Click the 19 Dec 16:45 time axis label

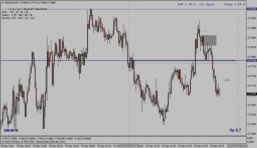click(217, 146)
